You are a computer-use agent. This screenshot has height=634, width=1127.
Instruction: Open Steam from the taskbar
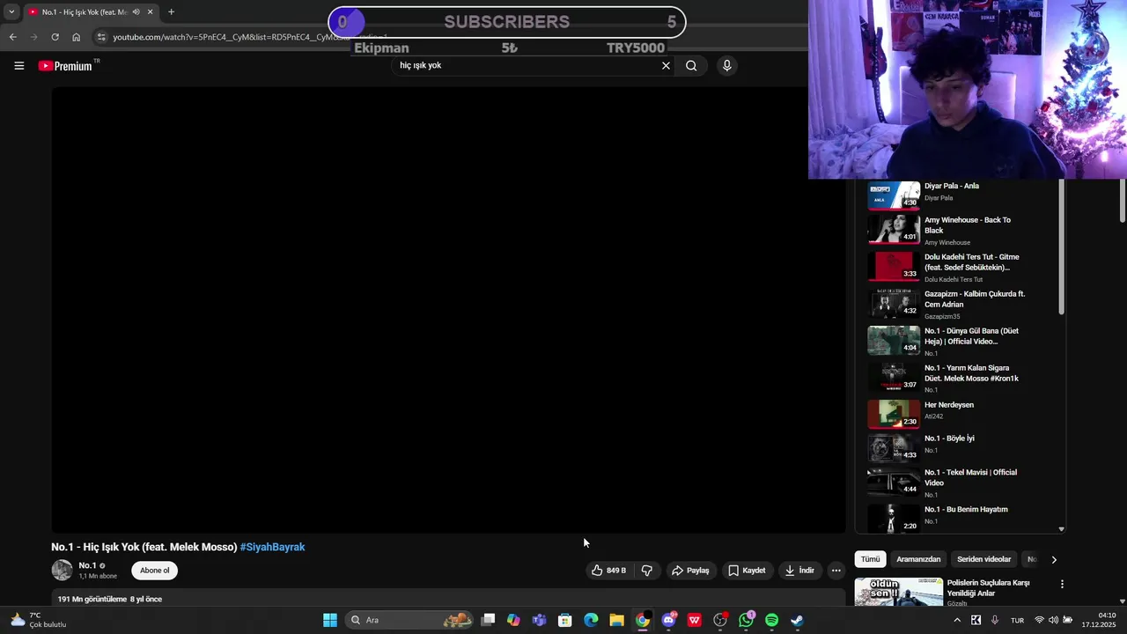click(797, 620)
